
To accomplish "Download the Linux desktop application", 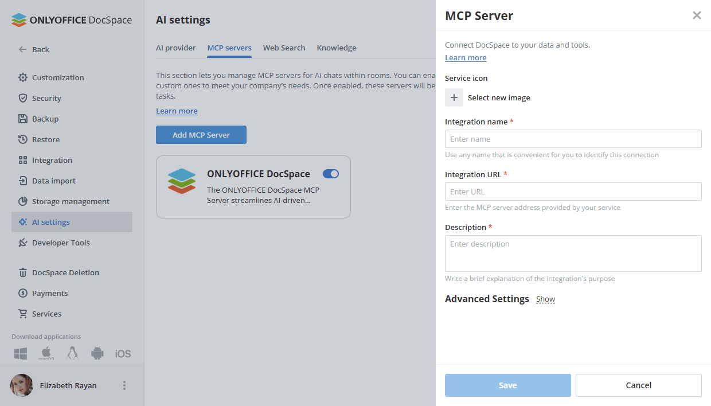I will [72, 353].
